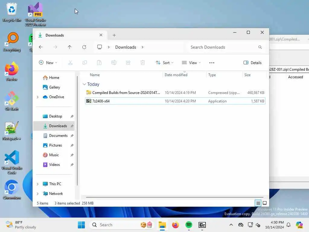This screenshot has height=232, width=309.
Task: Click the Copy toolbar icon
Action: pos(85,63)
